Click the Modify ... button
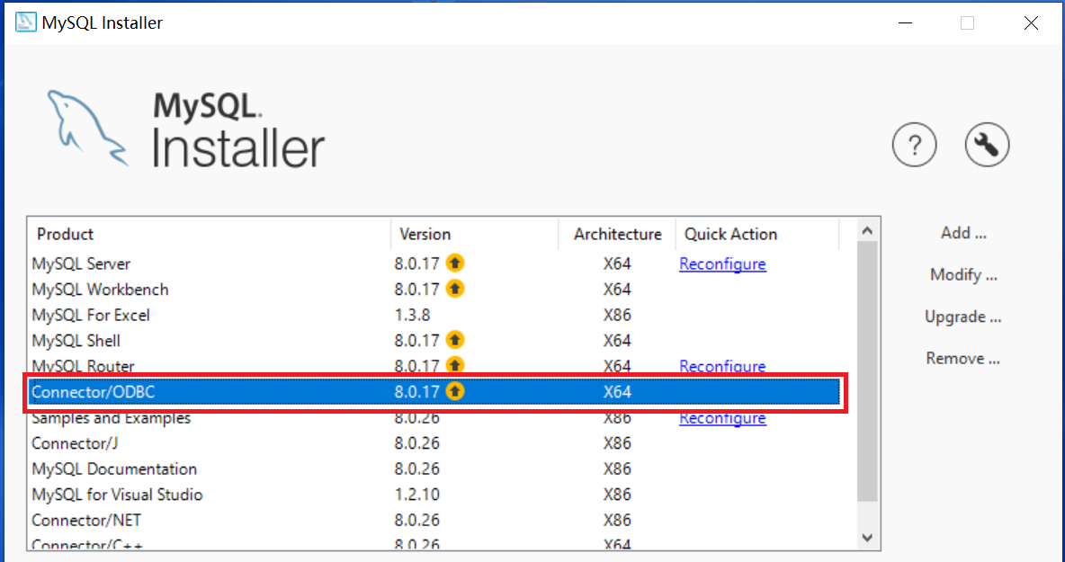1065x562 pixels. coord(963,275)
